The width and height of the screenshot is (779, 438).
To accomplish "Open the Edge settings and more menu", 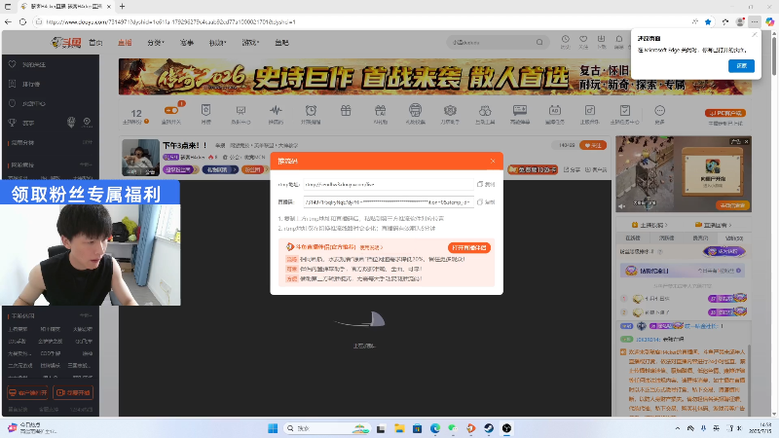I will (755, 21).
